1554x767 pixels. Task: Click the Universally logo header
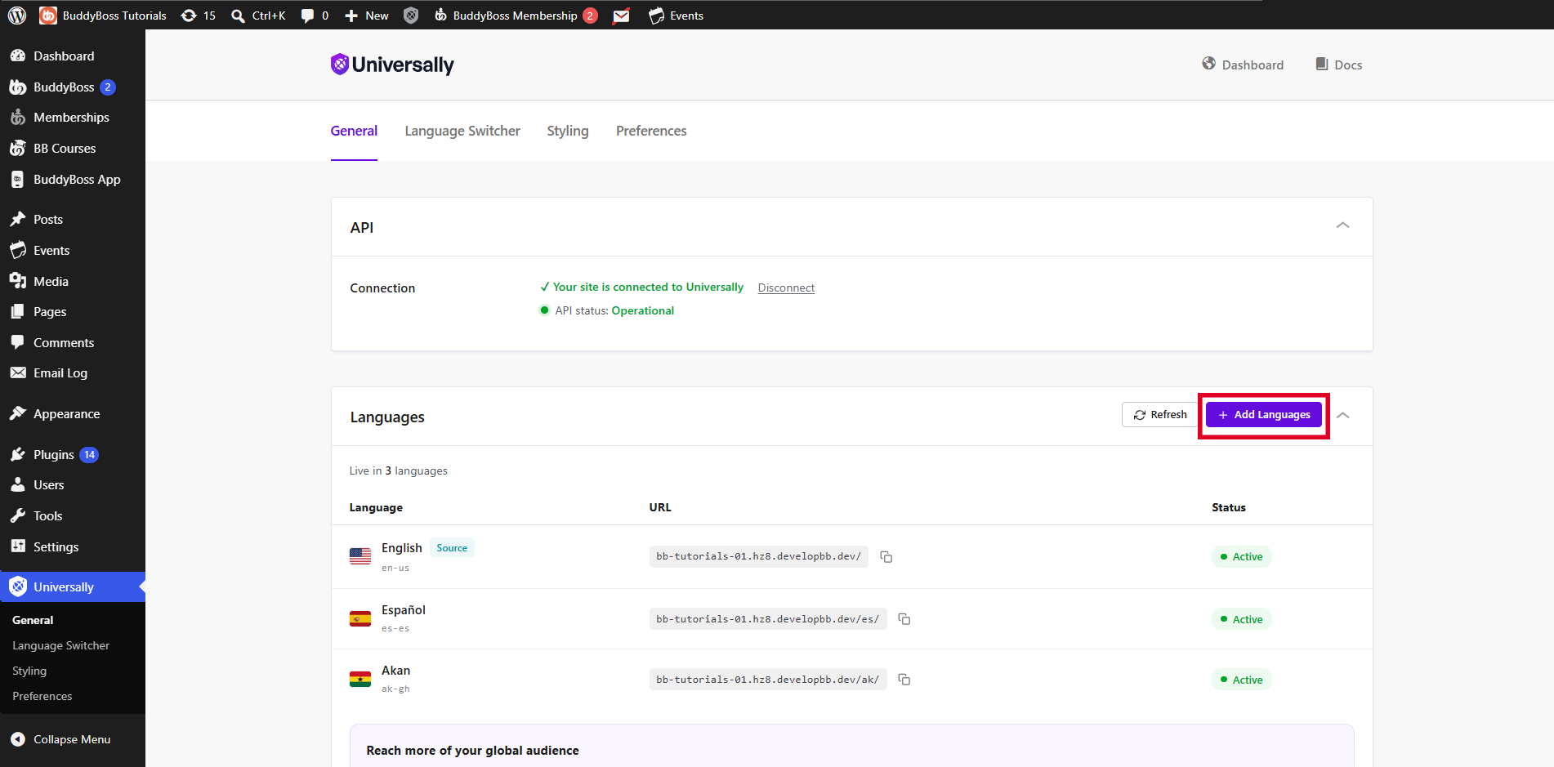tap(392, 65)
